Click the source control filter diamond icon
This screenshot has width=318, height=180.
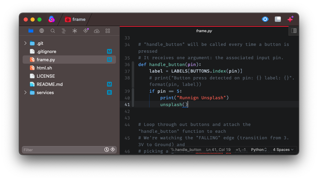[113, 150]
